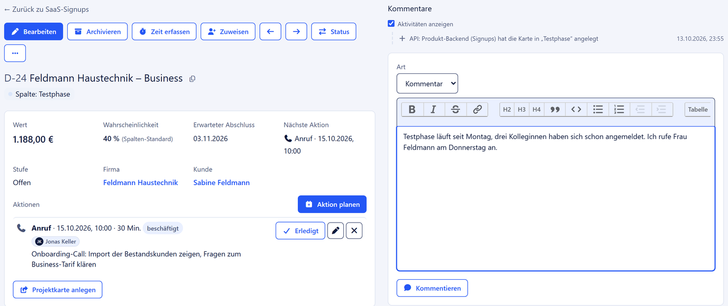
Task: Edit the Anruf action pencil icon
Action: (336, 231)
